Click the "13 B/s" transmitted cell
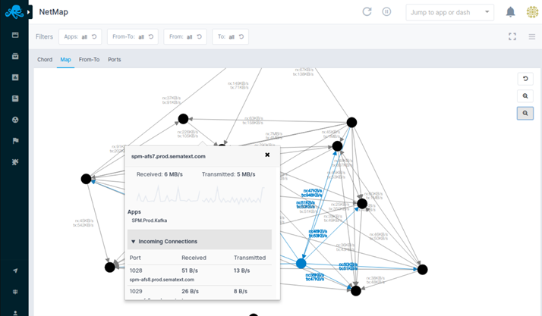The height and width of the screenshot is (316, 542). coord(241,271)
